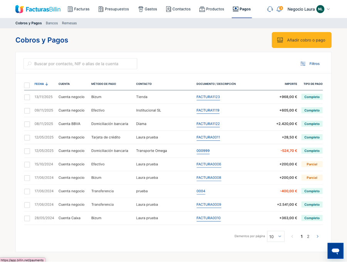Go to next page arrow
The height and width of the screenshot is (262, 347).
point(318,237)
